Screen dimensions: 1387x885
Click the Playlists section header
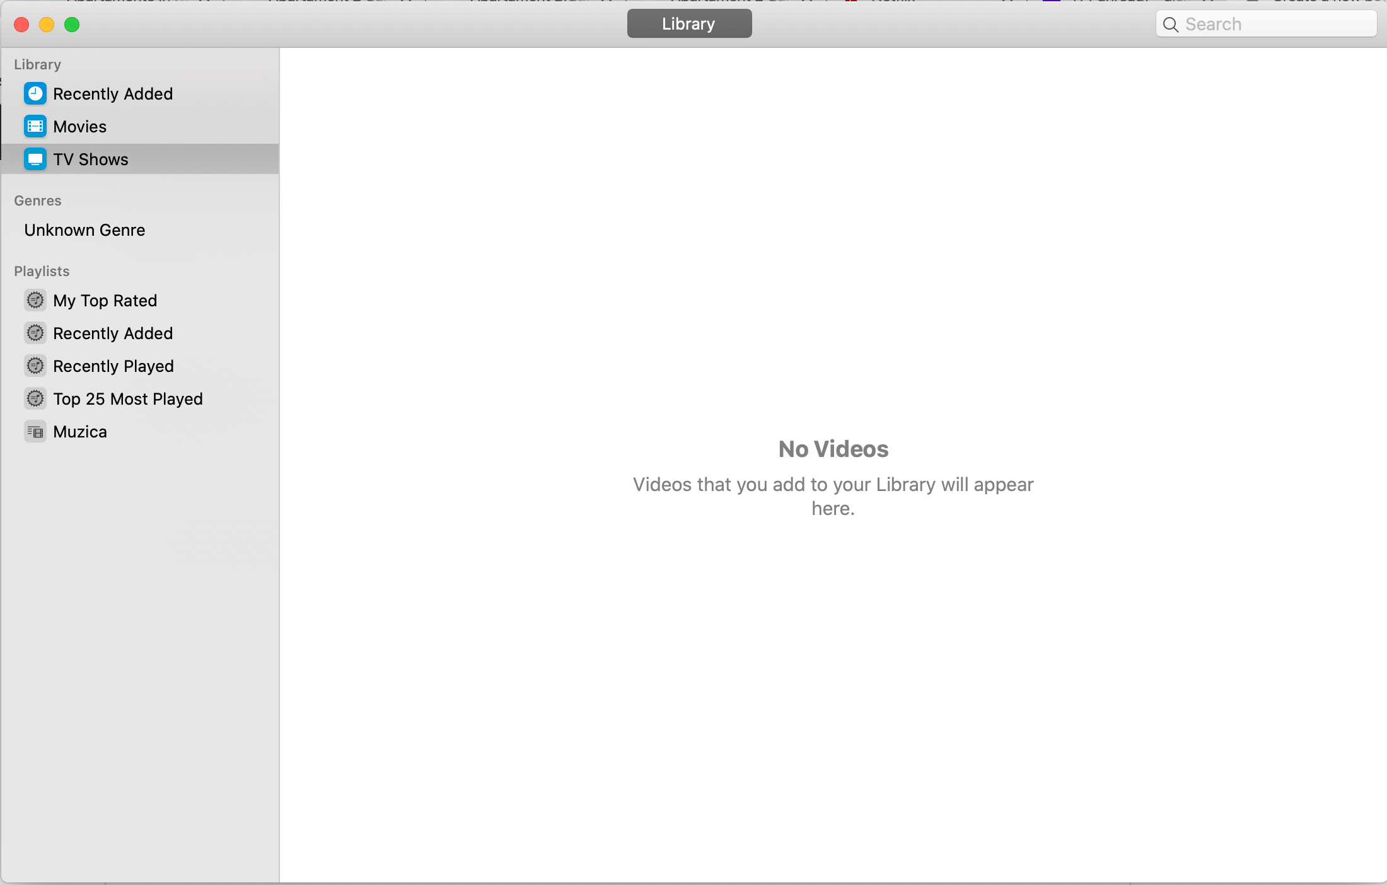[x=42, y=271]
